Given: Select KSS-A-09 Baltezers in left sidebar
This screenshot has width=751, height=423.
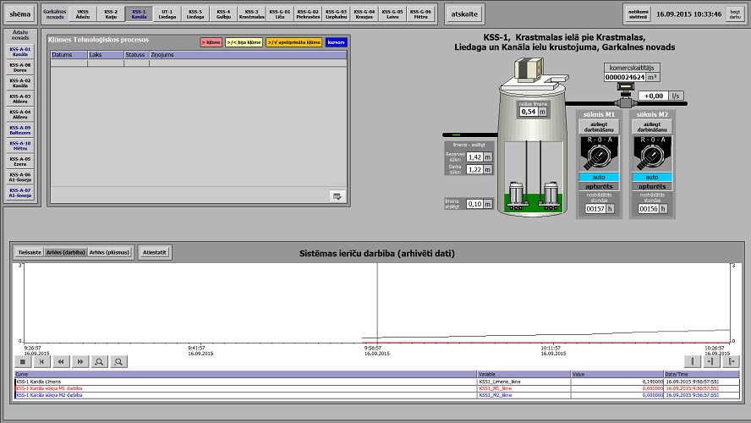Looking at the screenshot, I should (x=20, y=129).
